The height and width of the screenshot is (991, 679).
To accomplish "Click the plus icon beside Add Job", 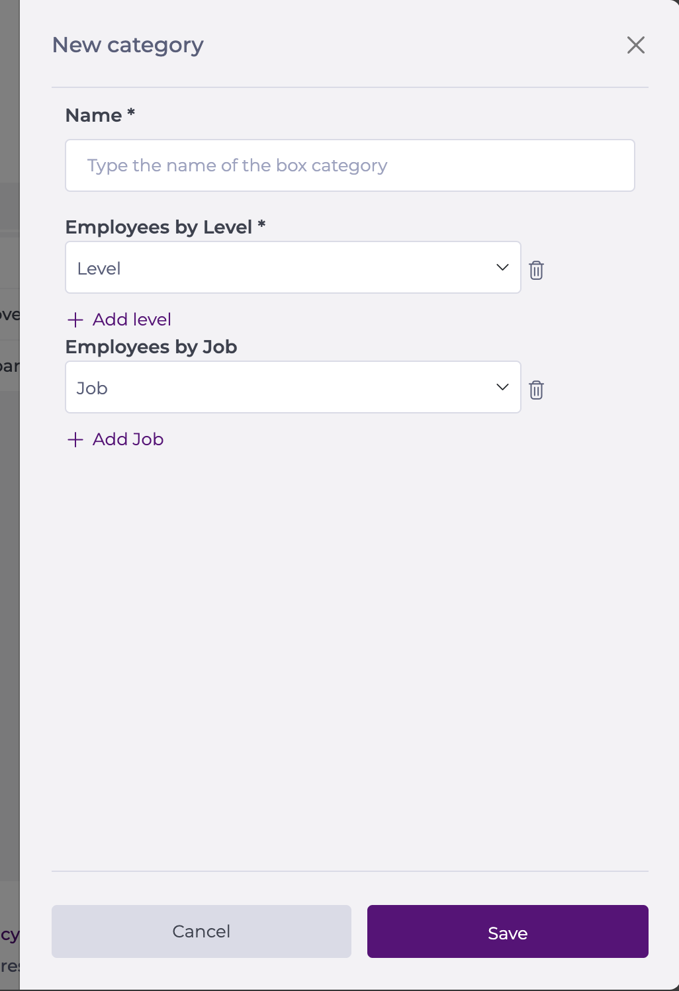I will (75, 440).
